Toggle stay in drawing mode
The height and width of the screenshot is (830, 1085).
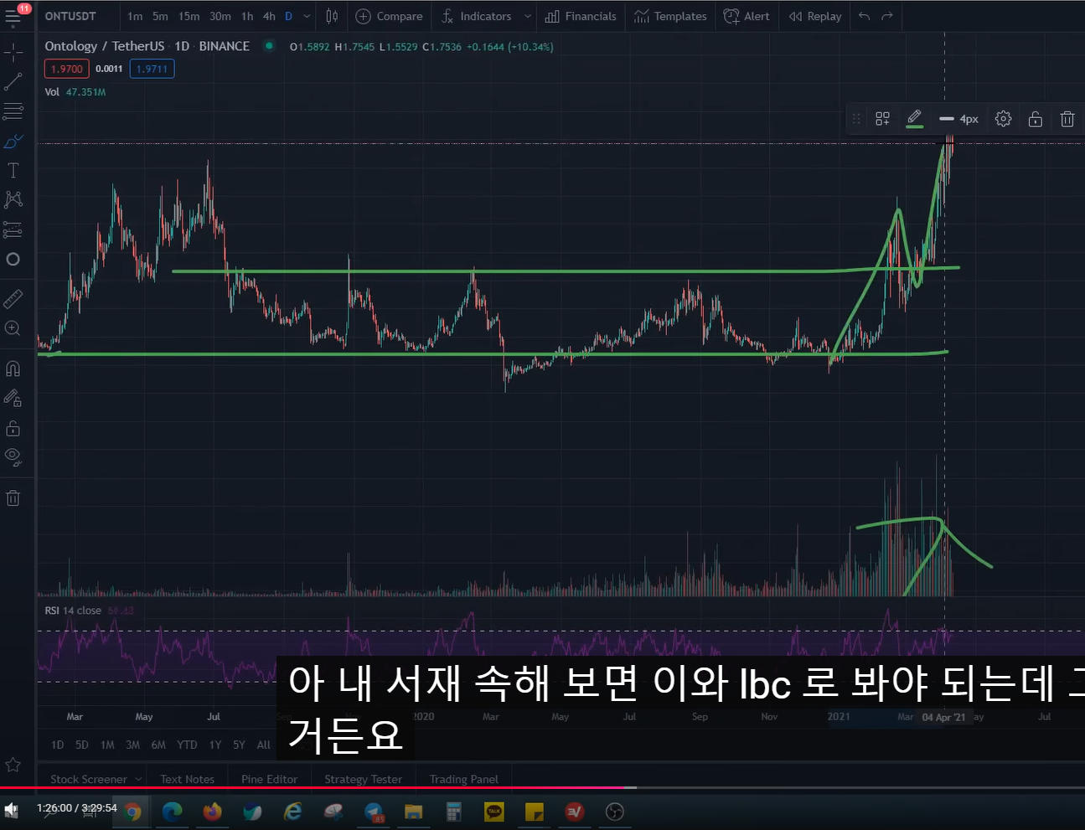(13, 399)
